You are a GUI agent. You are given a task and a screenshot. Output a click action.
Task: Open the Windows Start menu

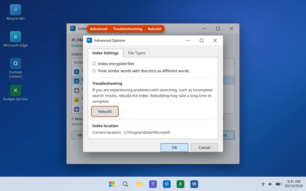tap(112, 184)
